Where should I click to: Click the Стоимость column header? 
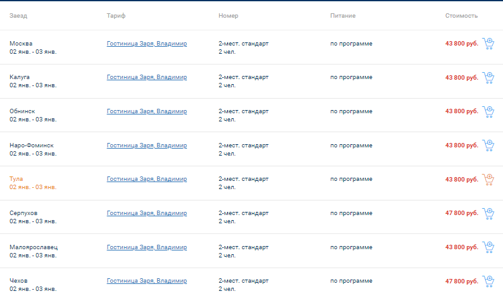pyautogui.click(x=461, y=16)
